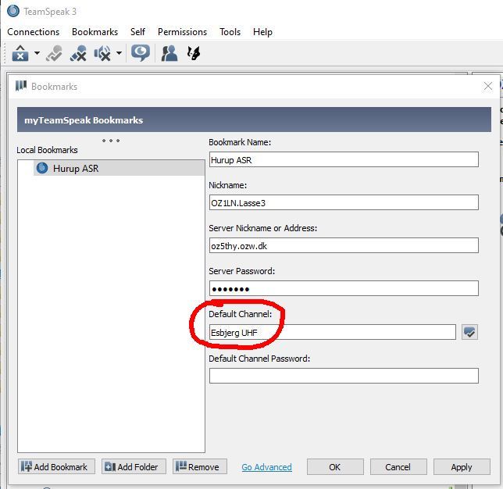Open the connect icon dropdown arrow
Viewport: 503px width, 489px height.
point(37,53)
